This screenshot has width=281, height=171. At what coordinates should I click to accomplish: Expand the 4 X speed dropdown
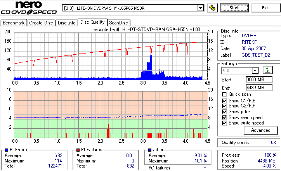[x=255, y=71]
